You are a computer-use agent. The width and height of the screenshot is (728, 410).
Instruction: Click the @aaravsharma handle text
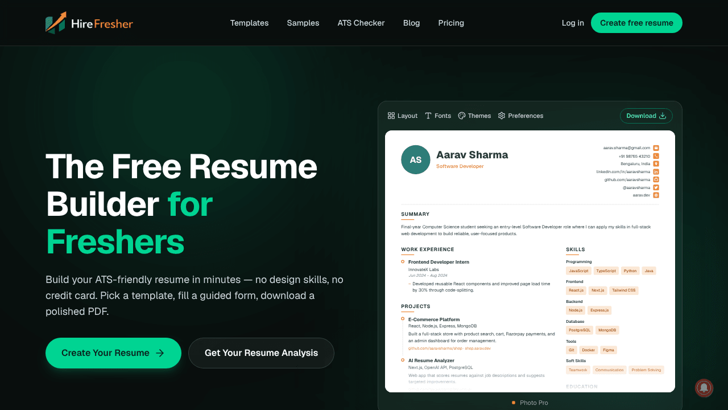(636, 187)
